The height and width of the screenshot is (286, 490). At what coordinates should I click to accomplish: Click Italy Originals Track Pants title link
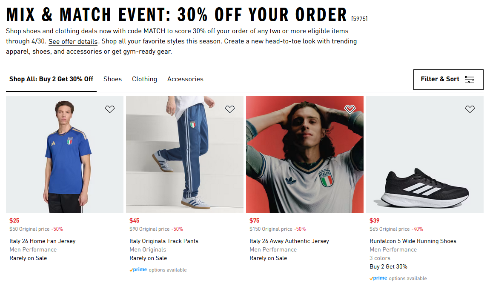click(164, 241)
